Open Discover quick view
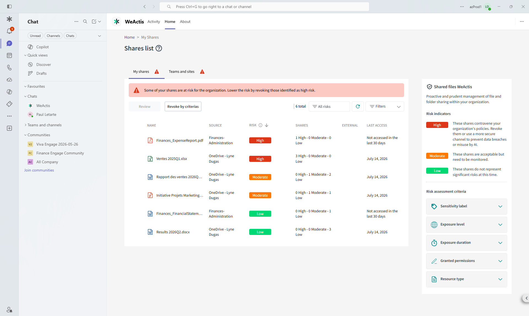529x316 pixels. point(63,65)
